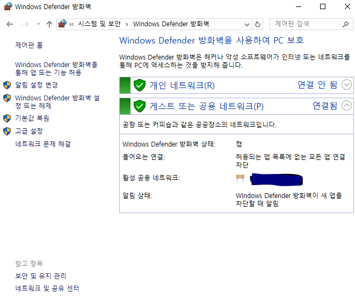
Task: Click the search magnifier icon
Action: click(345, 24)
